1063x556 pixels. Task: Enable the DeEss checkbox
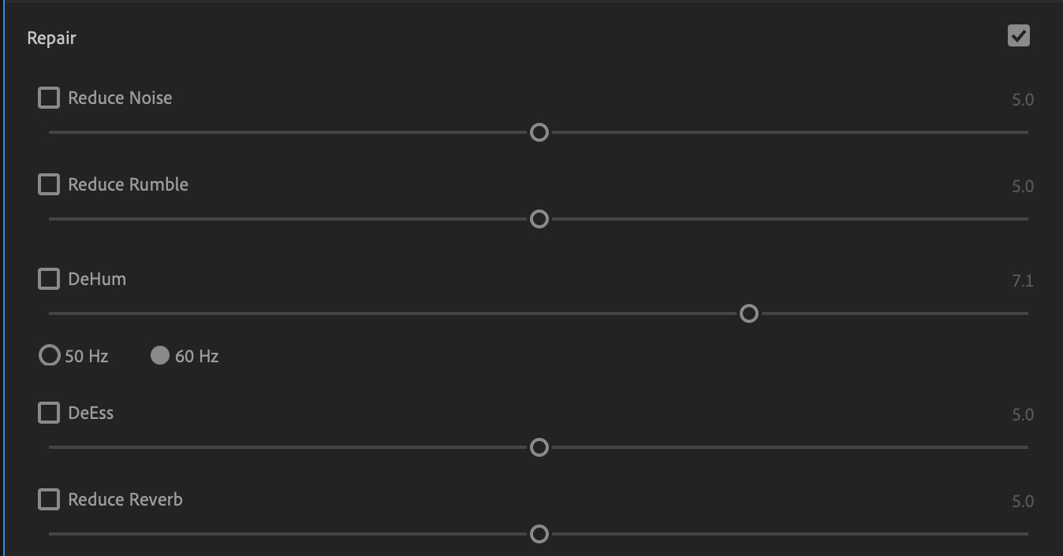tap(49, 413)
